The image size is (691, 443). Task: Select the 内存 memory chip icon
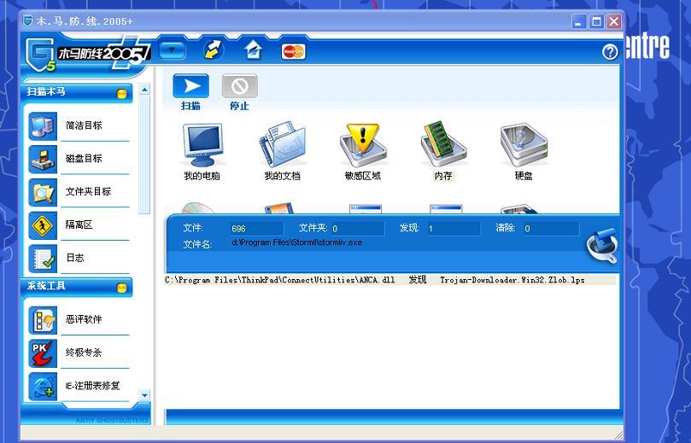coord(443,145)
